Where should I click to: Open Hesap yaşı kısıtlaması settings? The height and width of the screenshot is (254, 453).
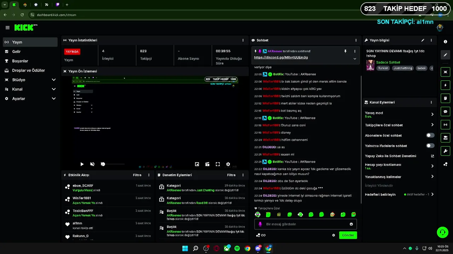399,166
